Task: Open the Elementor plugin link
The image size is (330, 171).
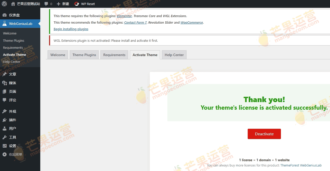Action: [x=124, y=16]
